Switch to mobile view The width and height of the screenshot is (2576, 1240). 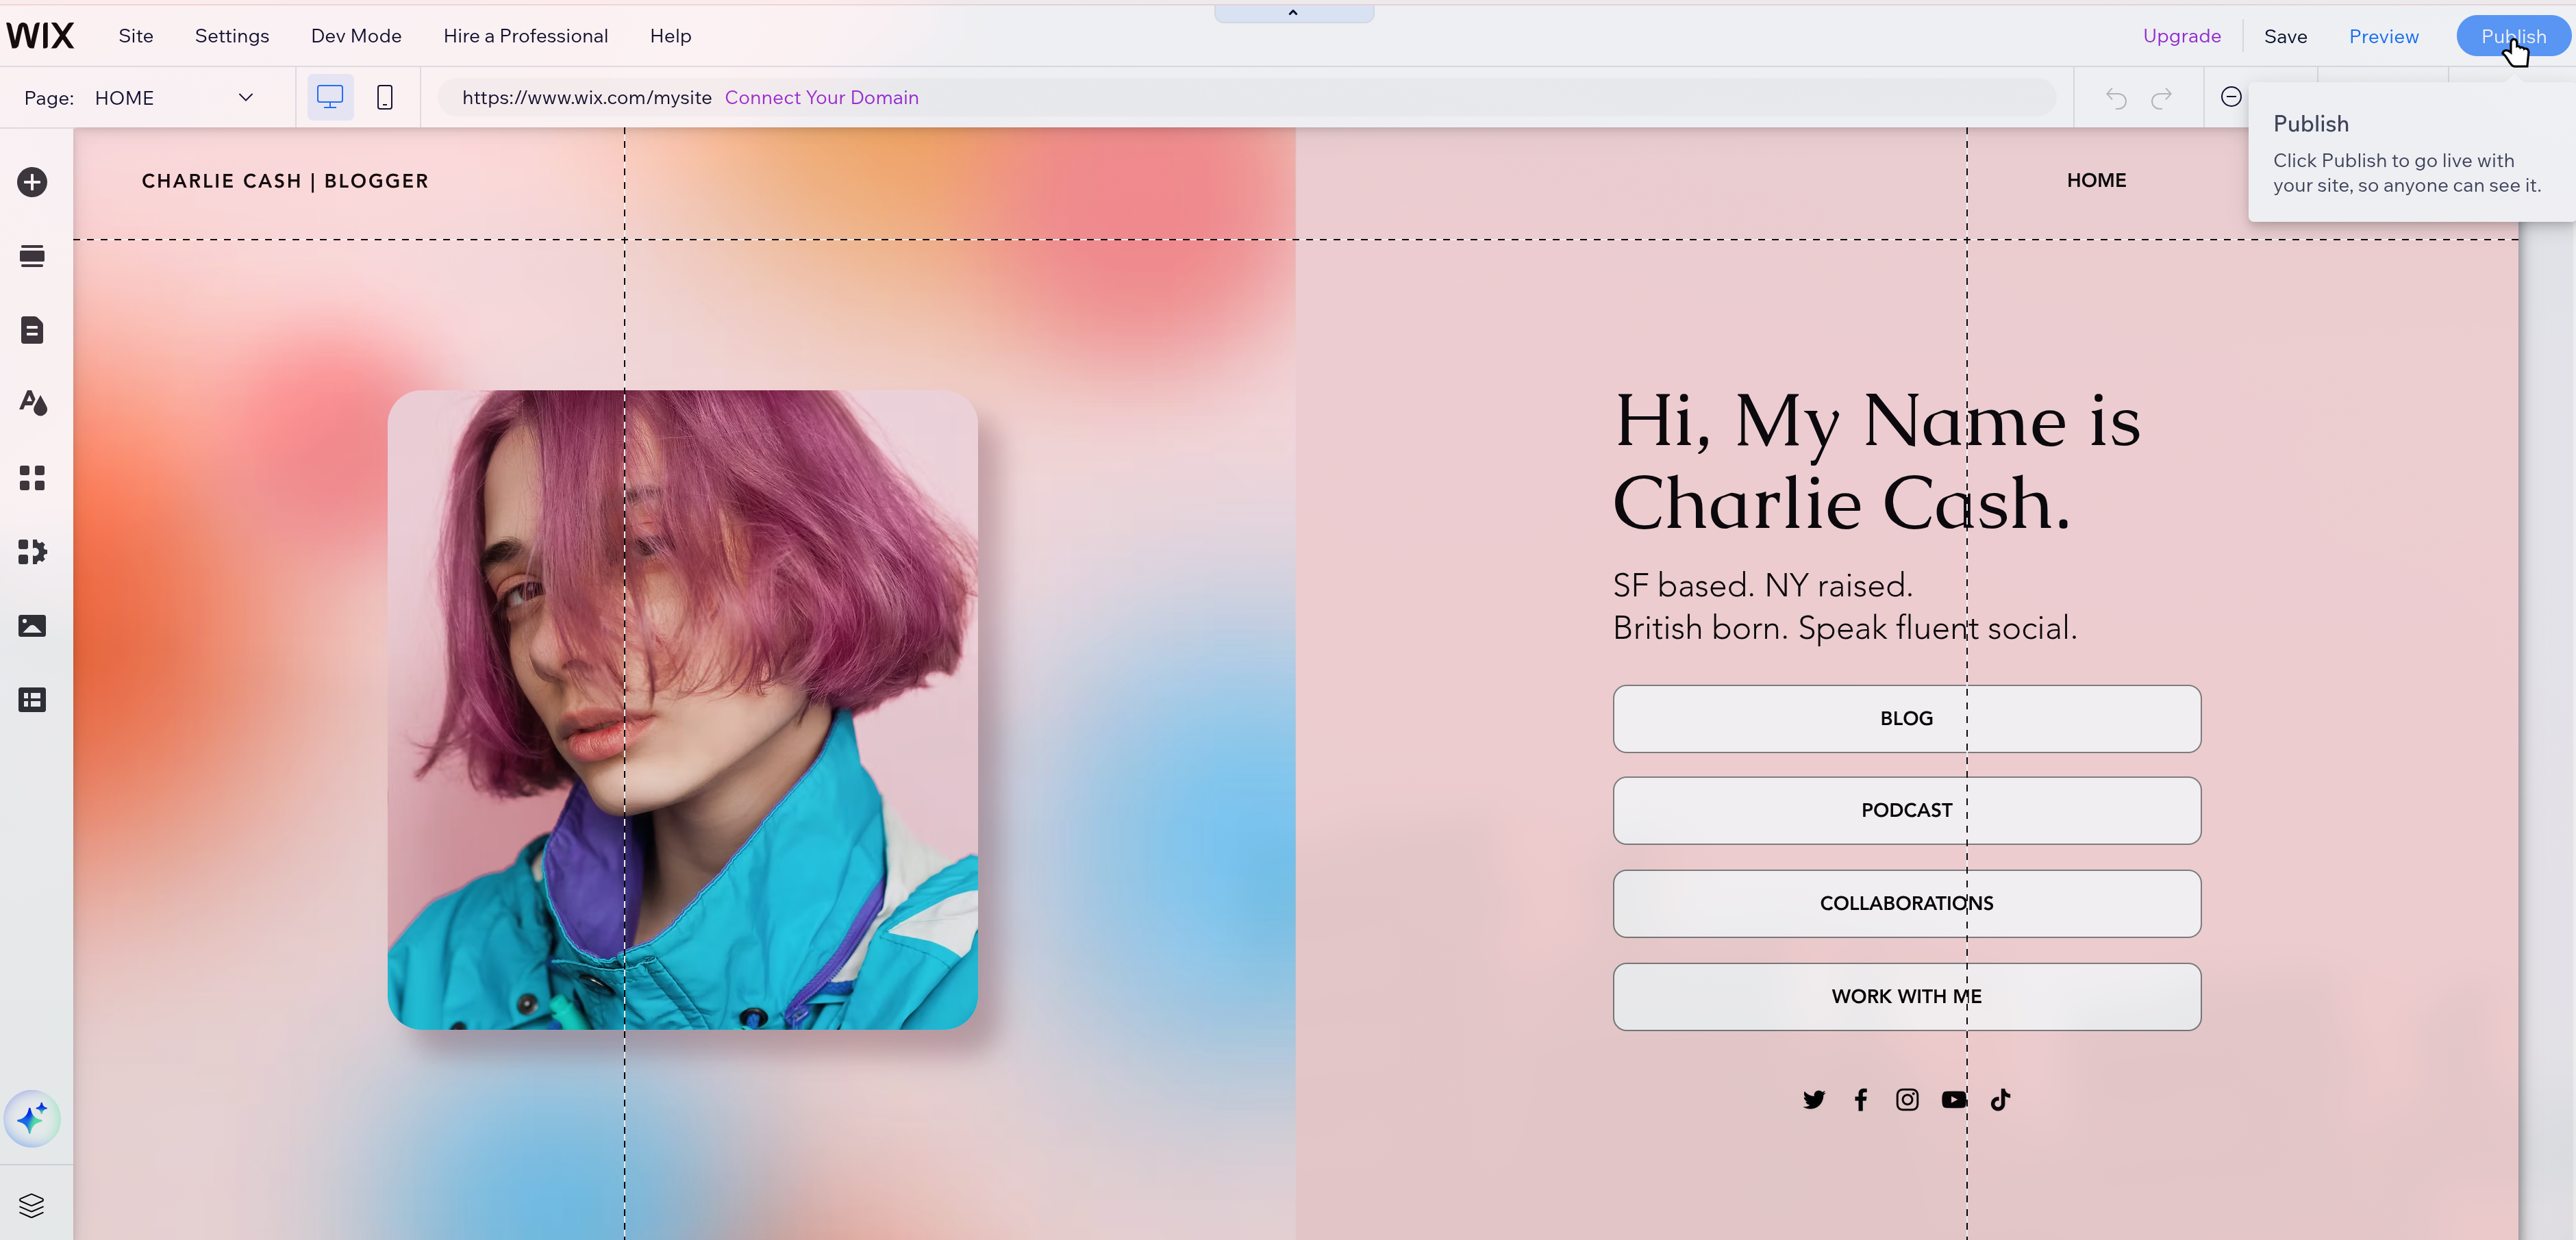coord(385,97)
